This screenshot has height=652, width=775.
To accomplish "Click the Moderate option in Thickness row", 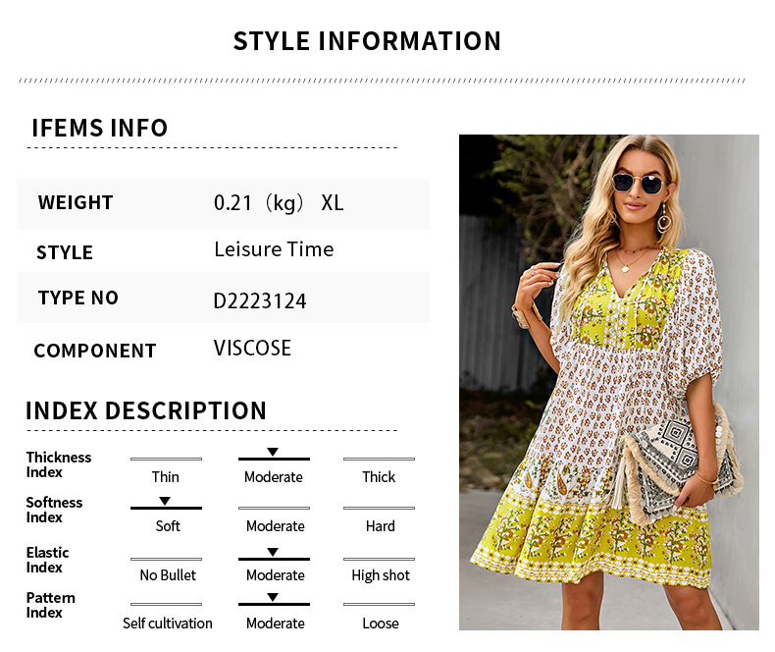I will (274, 477).
